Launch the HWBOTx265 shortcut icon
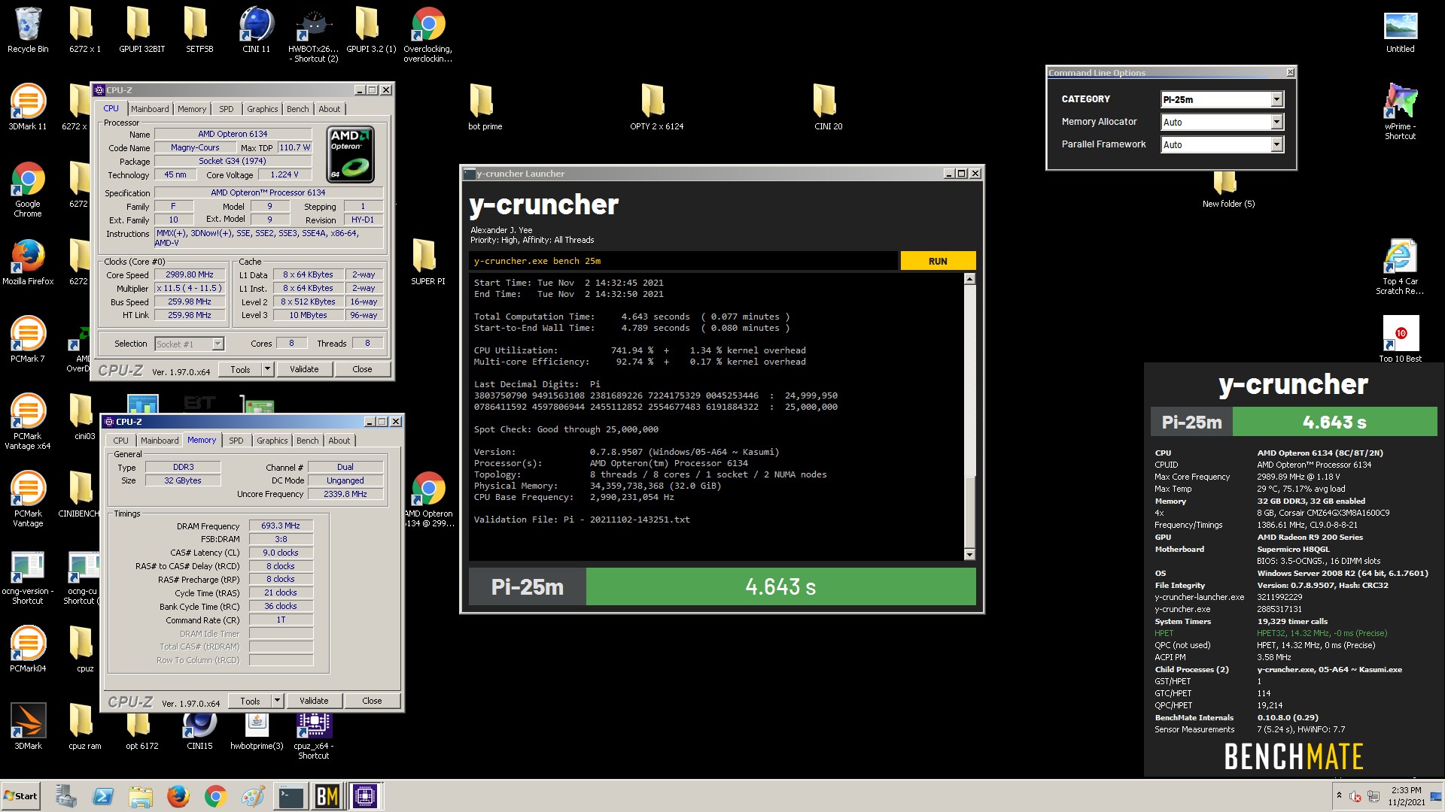The width and height of the screenshot is (1445, 812). point(313,34)
